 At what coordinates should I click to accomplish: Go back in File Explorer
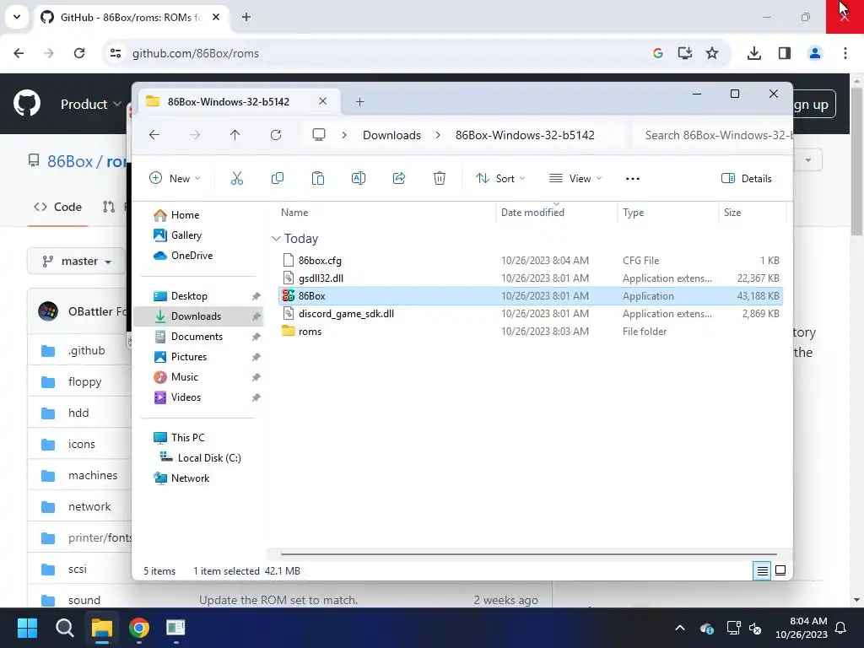[154, 135]
